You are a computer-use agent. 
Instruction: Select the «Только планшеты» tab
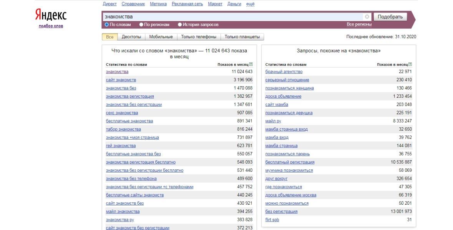click(x=242, y=37)
